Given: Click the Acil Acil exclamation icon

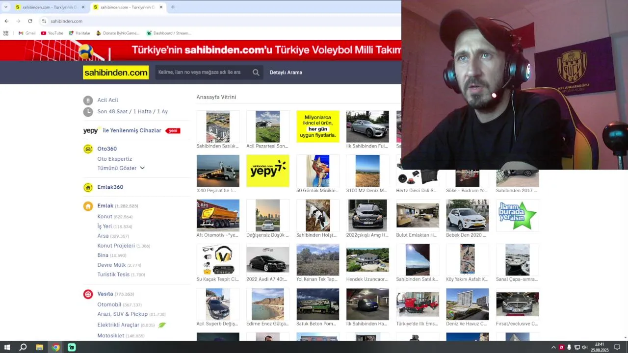Looking at the screenshot, I should (x=88, y=101).
